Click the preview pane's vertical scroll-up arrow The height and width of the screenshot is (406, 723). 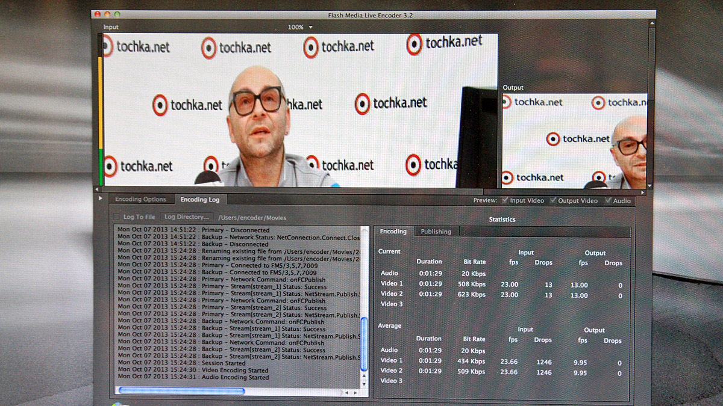click(651, 23)
